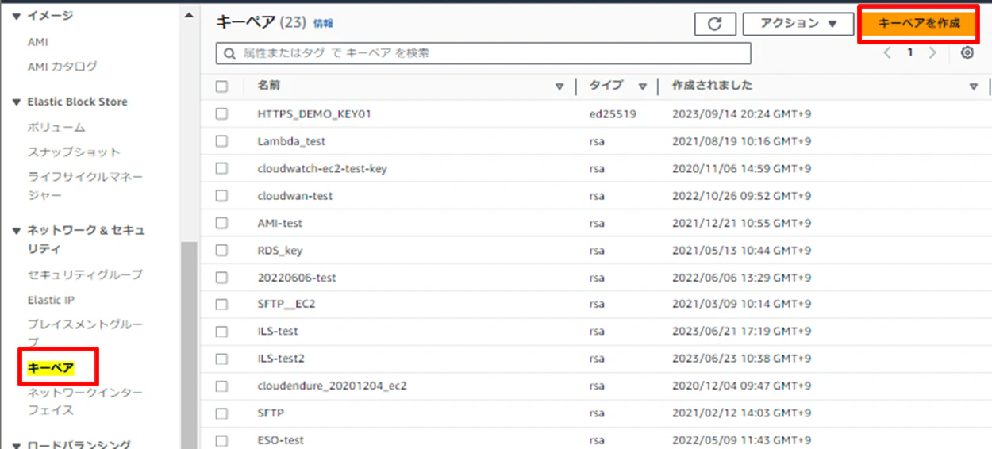
Task: Refresh the key pair list
Action: point(715,24)
